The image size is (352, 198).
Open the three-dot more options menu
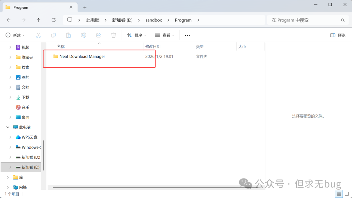[x=187, y=35]
